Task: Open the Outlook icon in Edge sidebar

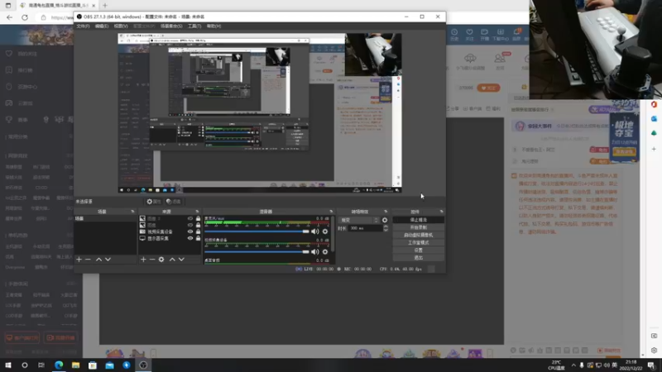Action: click(x=654, y=119)
